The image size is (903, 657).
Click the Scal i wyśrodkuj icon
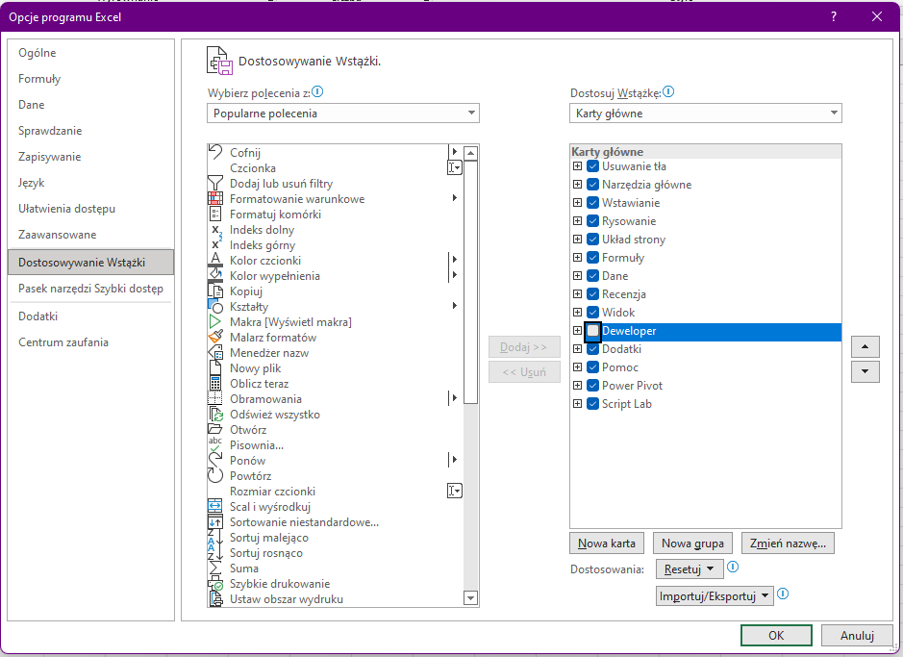point(214,506)
